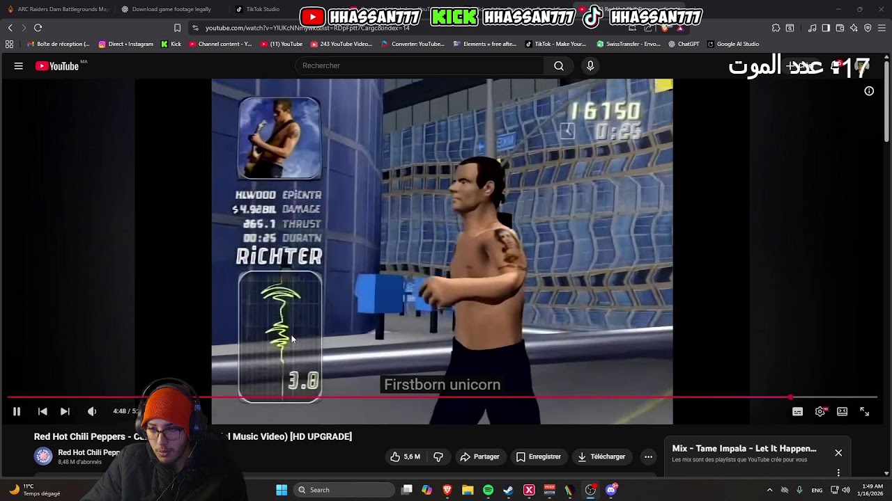The width and height of the screenshot is (892, 501).
Task: Open the Windows Start menu
Action: tap(282, 490)
